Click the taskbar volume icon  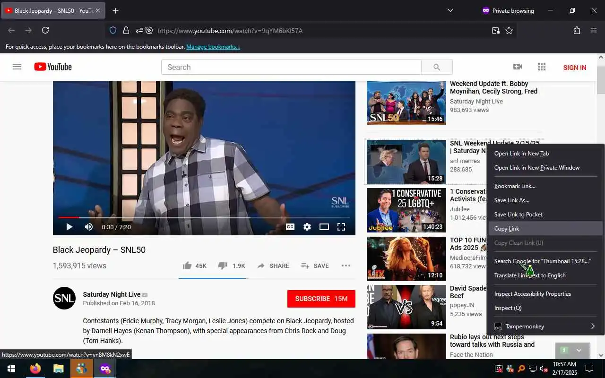544,369
